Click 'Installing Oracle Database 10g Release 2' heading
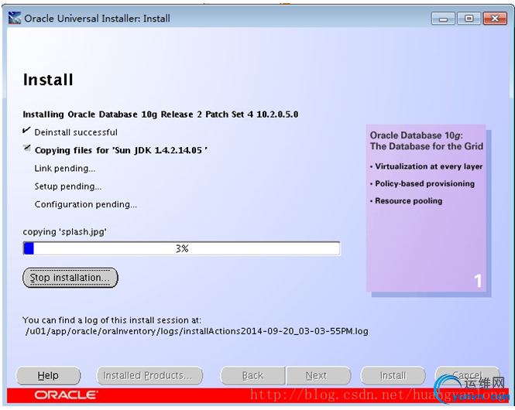515x410 pixels. (160, 114)
